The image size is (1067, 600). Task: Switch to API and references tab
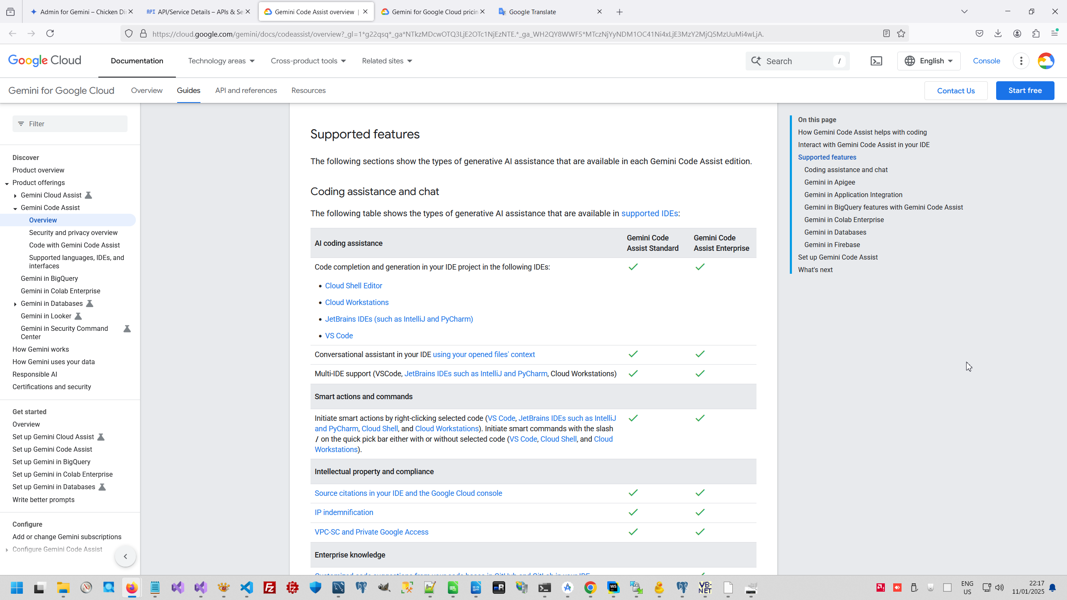click(x=246, y=90)
